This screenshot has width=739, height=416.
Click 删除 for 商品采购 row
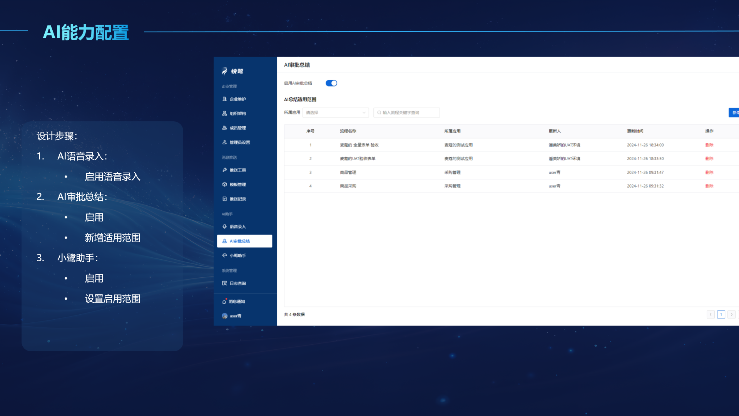click(x=709, y=186)
